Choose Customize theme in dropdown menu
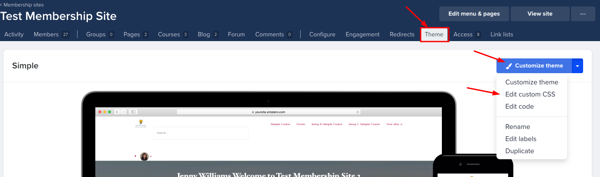The height and width of the screenshot is (177, 600). 532,82
